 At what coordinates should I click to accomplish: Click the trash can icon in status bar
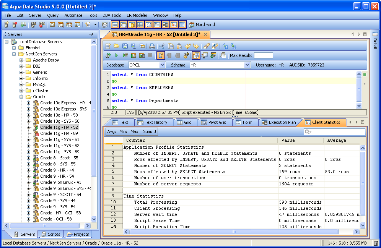click(376, 243)
